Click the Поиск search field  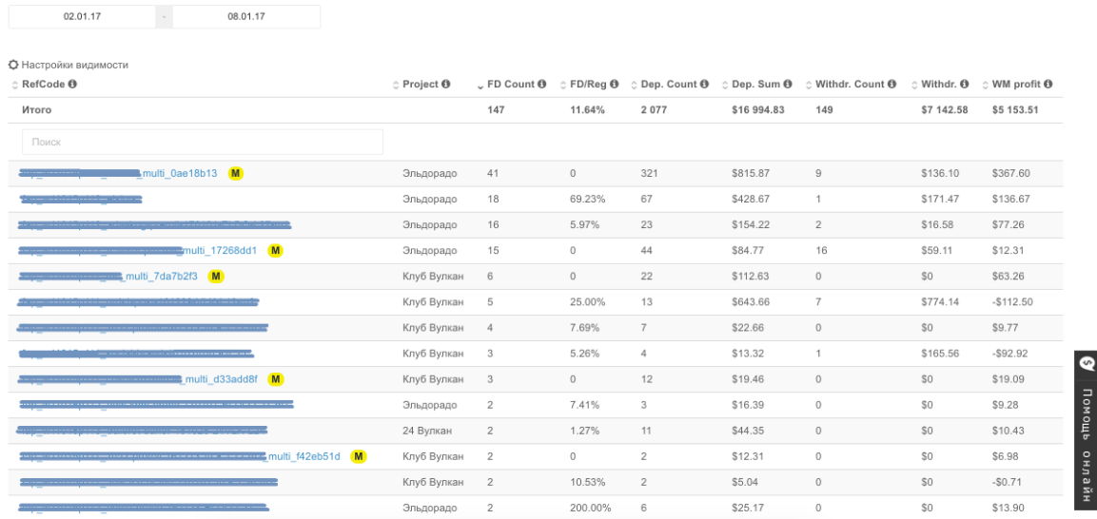pos(202,142)
